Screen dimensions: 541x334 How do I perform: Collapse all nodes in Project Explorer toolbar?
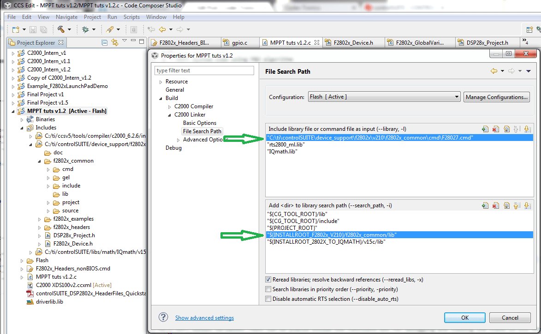tap(104, 41)
